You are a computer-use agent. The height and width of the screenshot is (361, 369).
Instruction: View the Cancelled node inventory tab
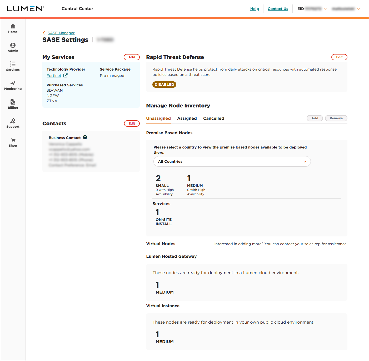tap(213, 118)
